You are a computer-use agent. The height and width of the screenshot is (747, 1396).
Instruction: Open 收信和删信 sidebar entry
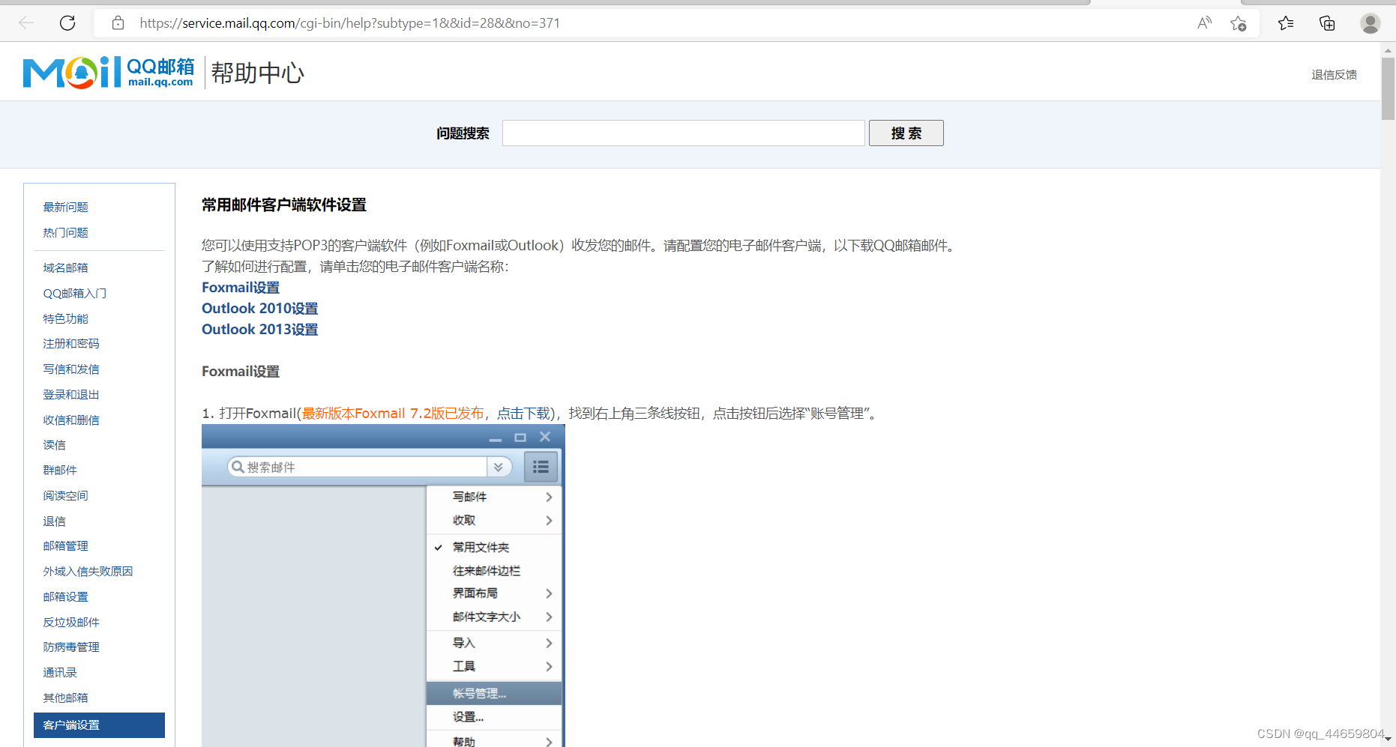tap(71, 420)
